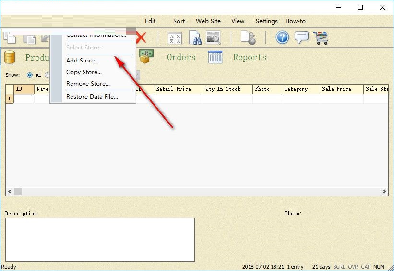Click the money box Orders icon
The width and height of the screenshot is (394, 271).
coord(146,56)
